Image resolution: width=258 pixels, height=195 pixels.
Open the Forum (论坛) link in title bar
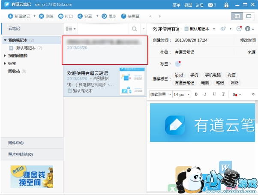(199, 5)
